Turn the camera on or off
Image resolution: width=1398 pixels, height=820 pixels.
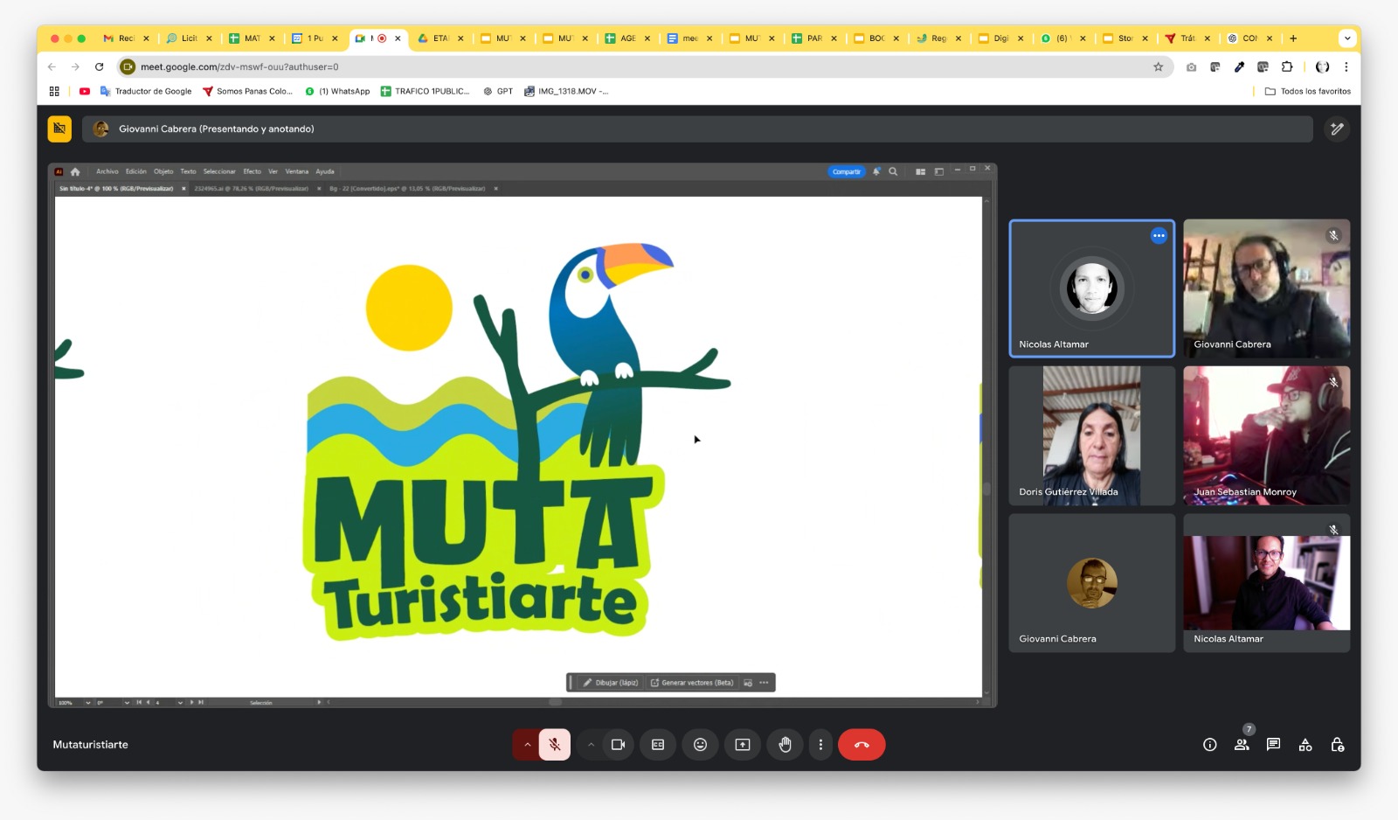(618, 745)
